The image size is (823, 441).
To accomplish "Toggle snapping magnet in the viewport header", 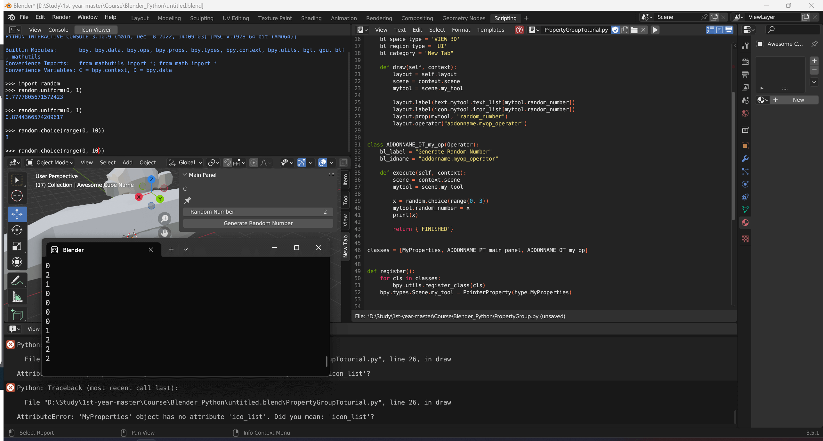I will (x=227, y=162).
